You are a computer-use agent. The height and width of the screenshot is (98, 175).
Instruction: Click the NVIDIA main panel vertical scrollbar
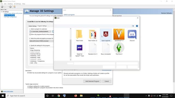coord(174,47)
